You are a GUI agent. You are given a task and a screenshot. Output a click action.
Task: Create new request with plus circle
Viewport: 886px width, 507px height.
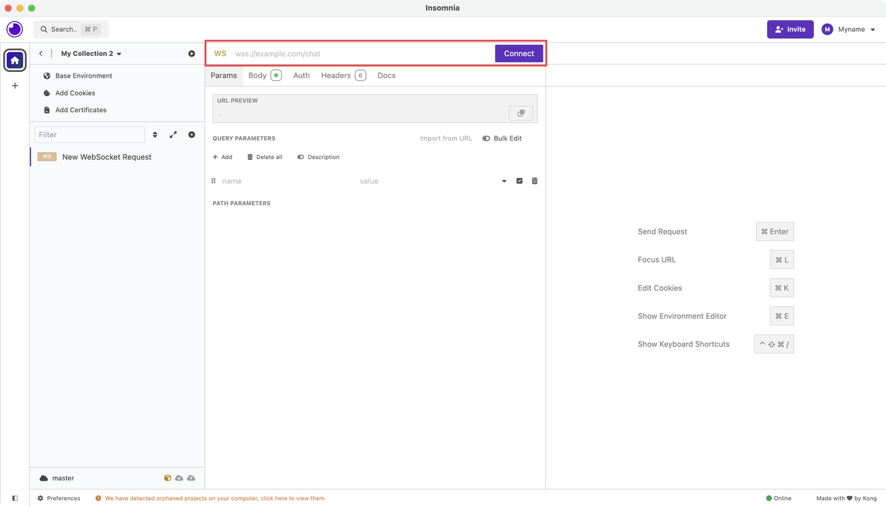coord(192,135)
